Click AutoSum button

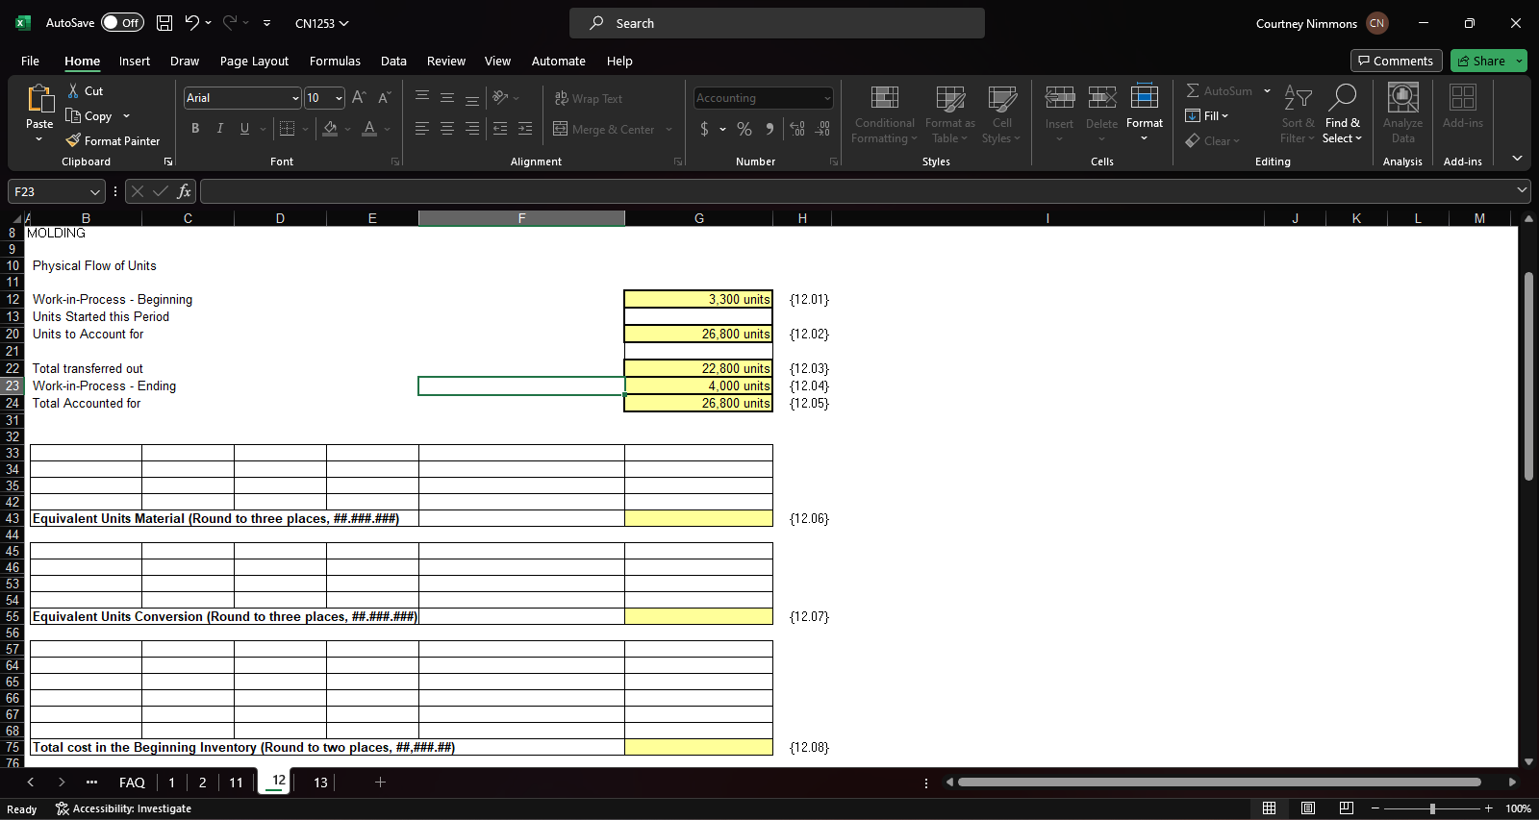pyautogui.click(x=1219, y=91)
